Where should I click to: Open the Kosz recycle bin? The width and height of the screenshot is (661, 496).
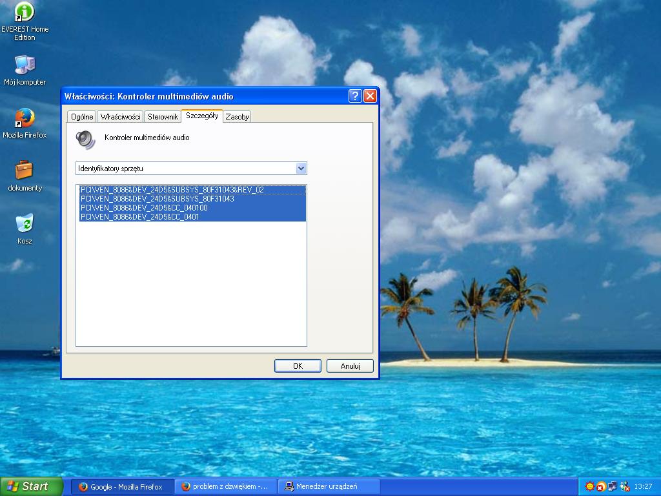coord(25,223)
